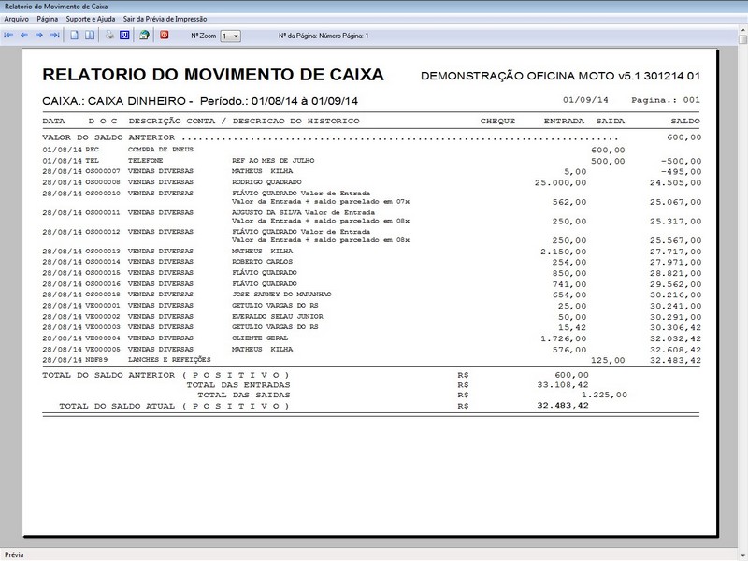Select zoom level from the combo box
Viewport: 748px width, 561px height.
click(228, 36)
